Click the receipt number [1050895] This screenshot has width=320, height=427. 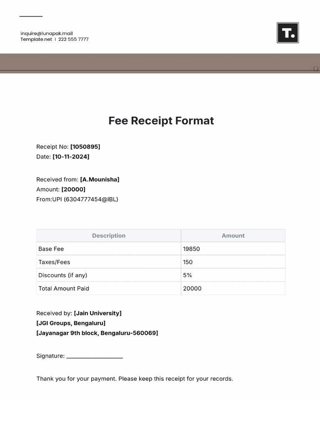[85, 147]
